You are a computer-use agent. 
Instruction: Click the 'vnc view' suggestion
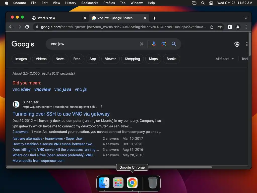tap(22, 89)
